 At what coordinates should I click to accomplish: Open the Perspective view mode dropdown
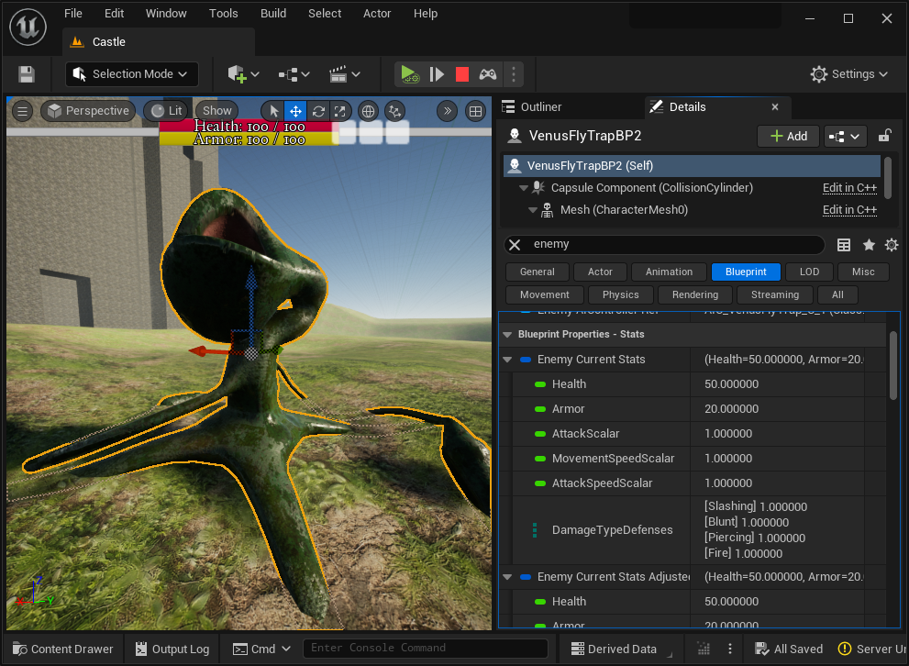click(88, 111)
